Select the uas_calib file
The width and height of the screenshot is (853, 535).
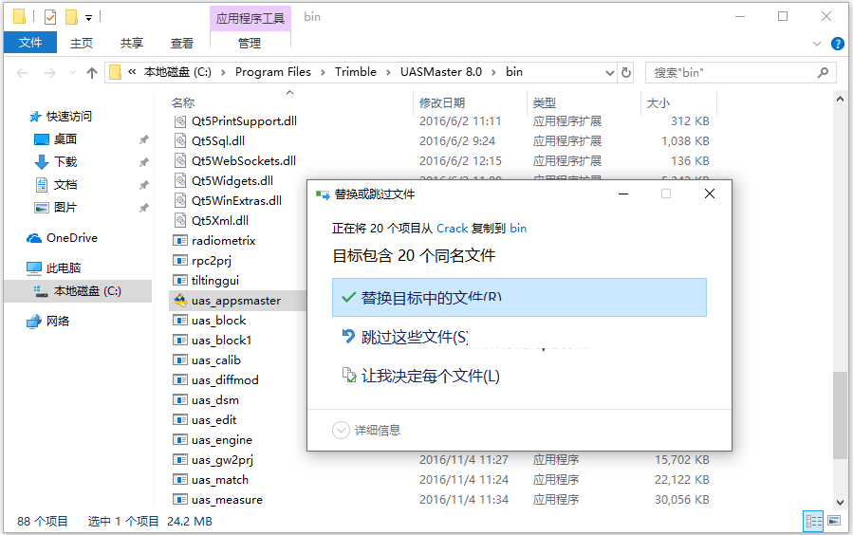216,360
